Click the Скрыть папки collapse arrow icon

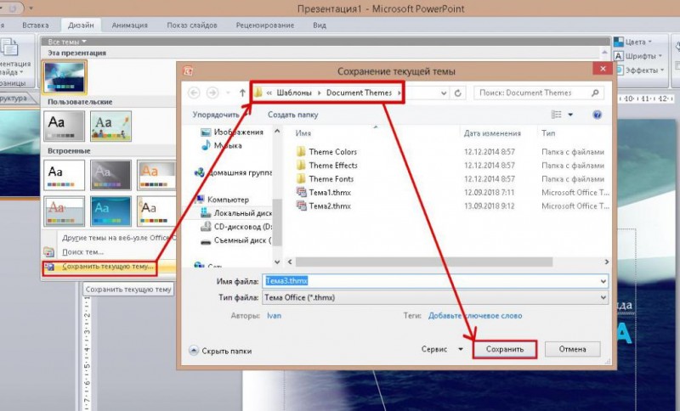click(194, 351)
